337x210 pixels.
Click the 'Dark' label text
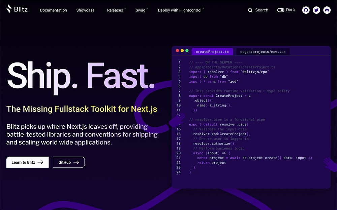tap(290, 10)
